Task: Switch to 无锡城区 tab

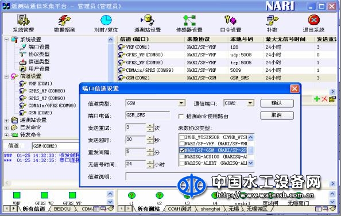Action: point(257,209)
